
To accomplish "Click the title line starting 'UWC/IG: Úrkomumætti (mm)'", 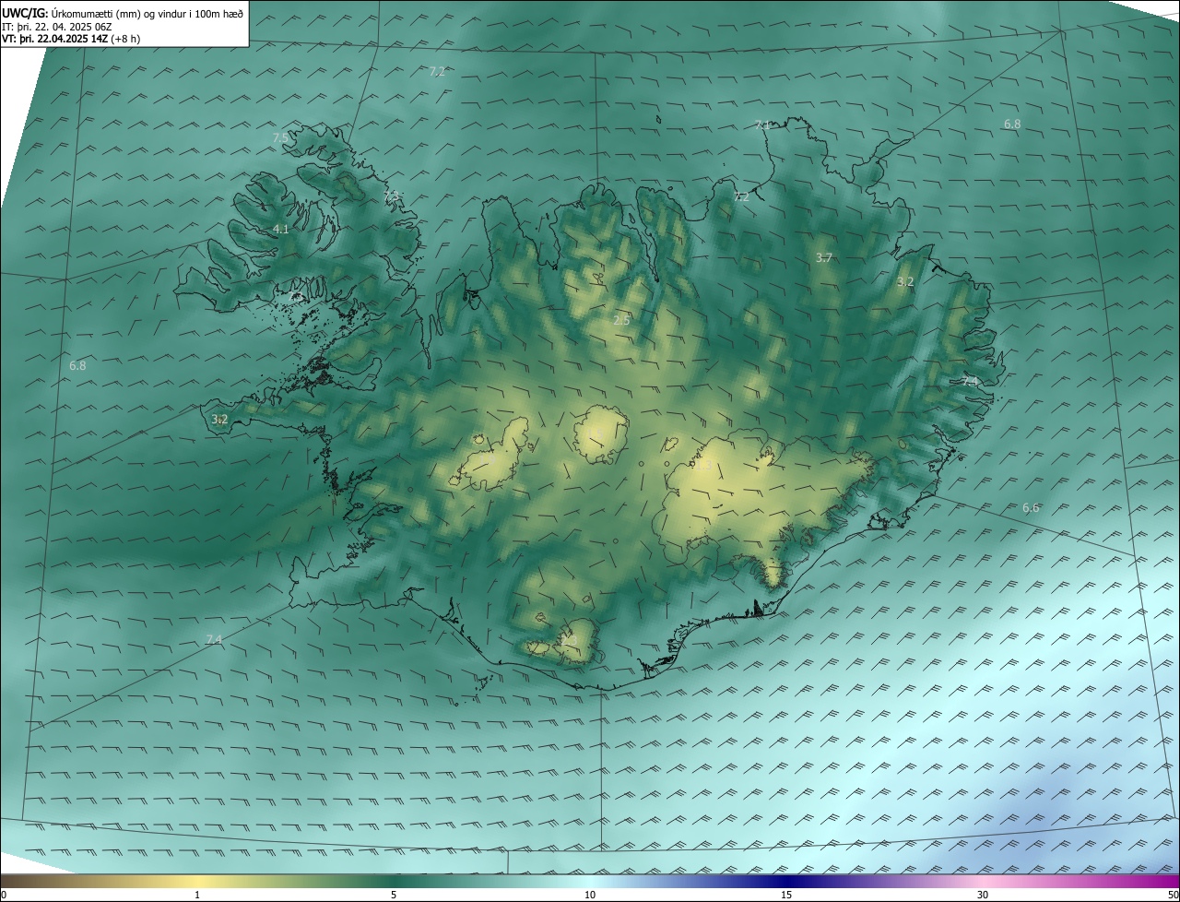I will click(123, 12).
